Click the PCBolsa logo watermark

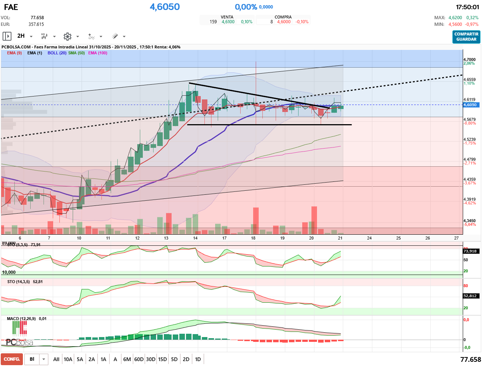tap(19, 342)
